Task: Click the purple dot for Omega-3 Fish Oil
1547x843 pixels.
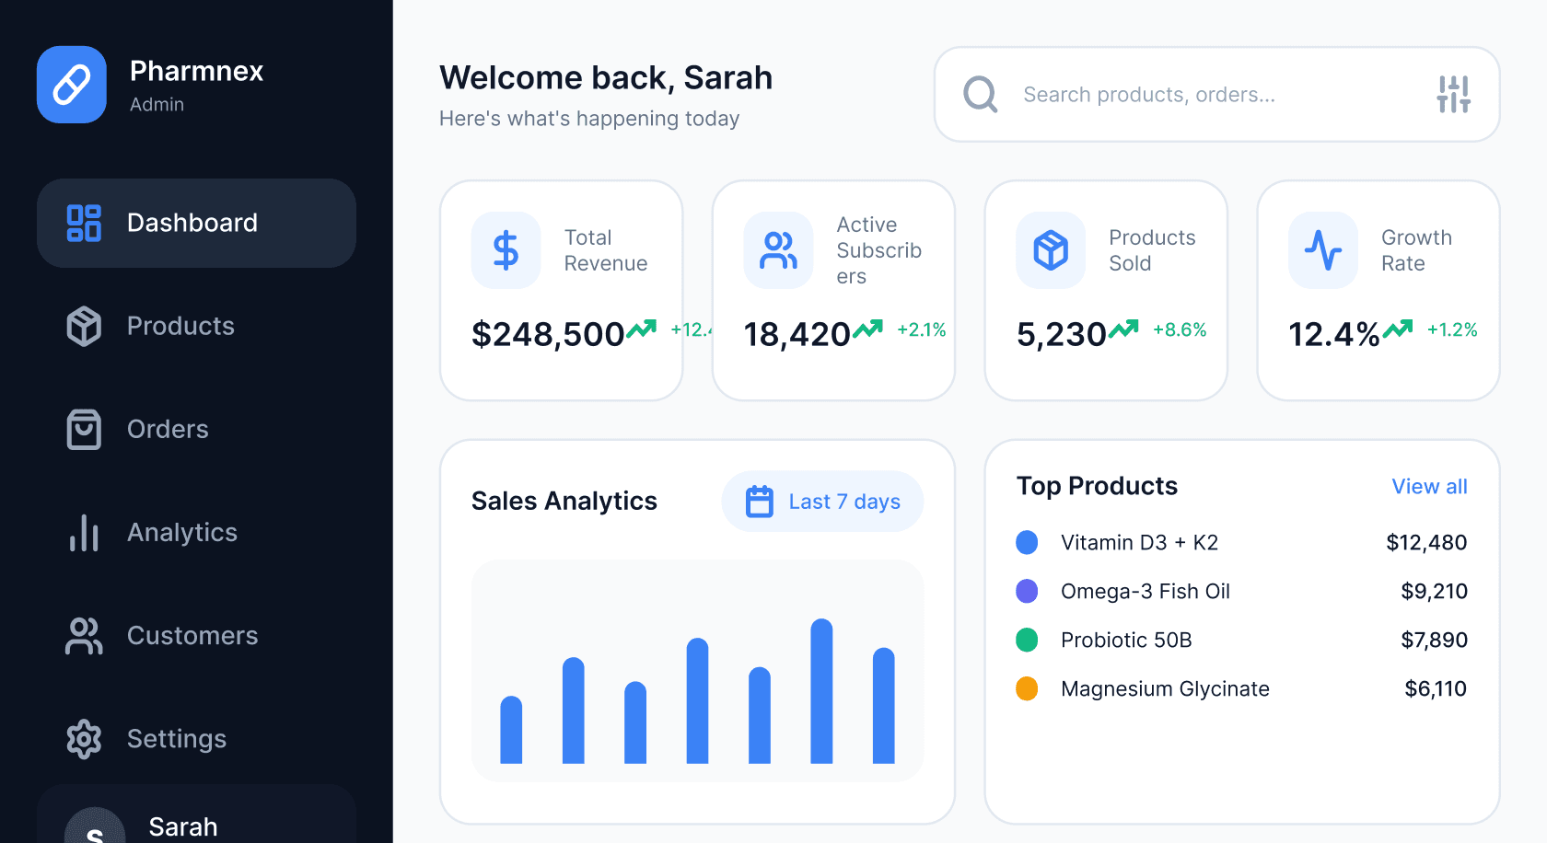Action: [1027, 592]
